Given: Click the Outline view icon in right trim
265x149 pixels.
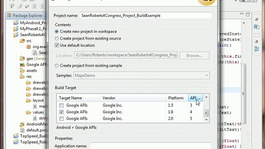Looking at the screenshot, I should [x=257, y=49].
